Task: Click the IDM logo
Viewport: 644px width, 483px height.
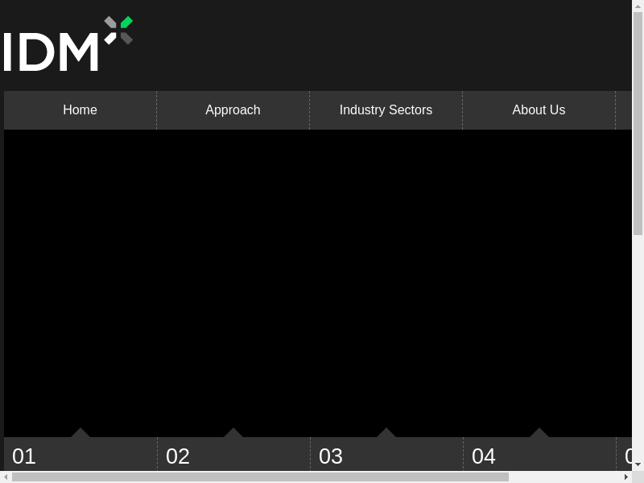Action: point(68,44)
